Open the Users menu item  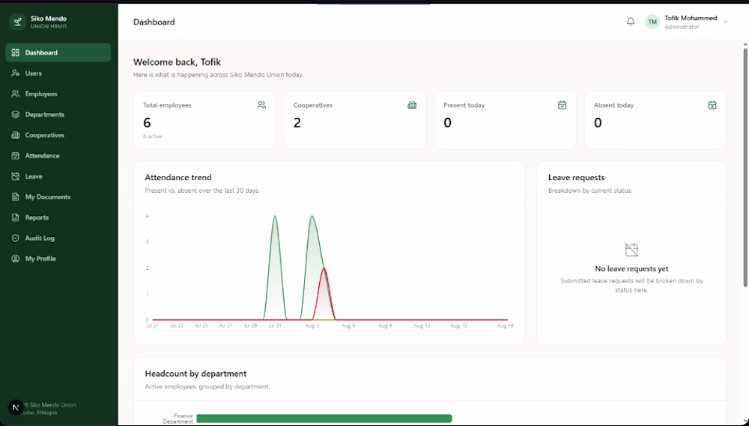(58, 73)
